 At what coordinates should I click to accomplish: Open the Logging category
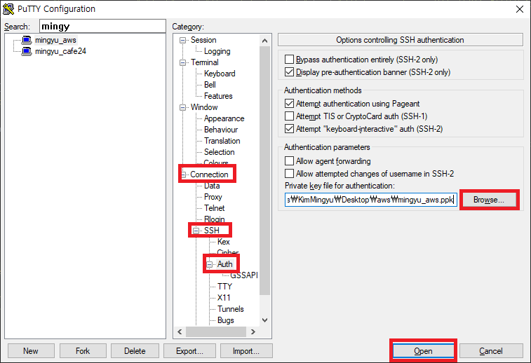(x=217, y=51)
